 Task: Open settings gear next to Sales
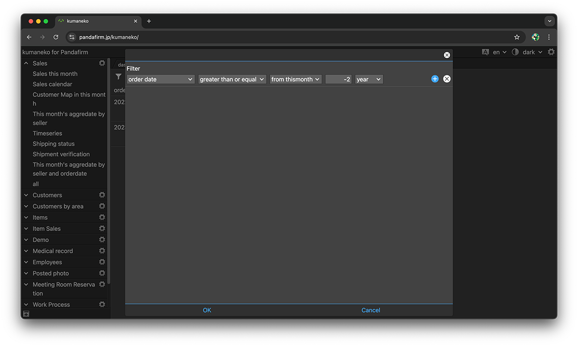click(x=102, y=63)
